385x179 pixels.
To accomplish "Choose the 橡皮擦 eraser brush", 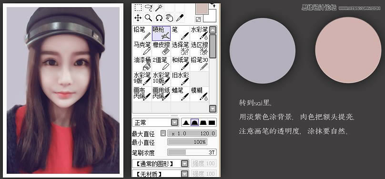I will 162,48.
